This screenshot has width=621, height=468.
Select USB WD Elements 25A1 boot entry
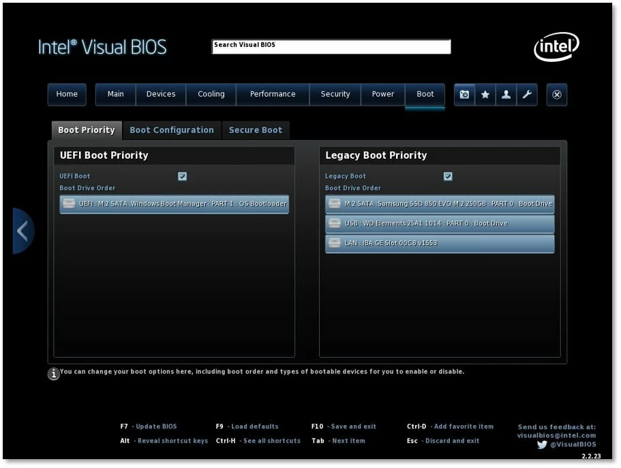pyautogui.click(x=440, y=223)
